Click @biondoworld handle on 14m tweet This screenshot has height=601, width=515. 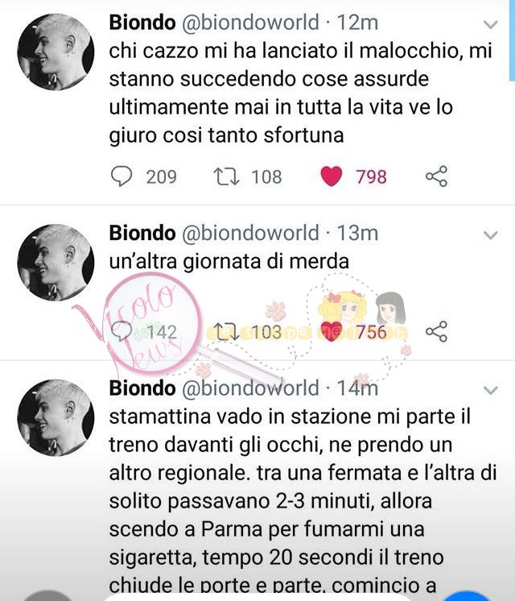pyautogui.click(x=250, y=388)
